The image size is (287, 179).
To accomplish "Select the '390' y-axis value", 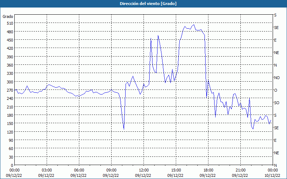I will (x=10, y=57).
